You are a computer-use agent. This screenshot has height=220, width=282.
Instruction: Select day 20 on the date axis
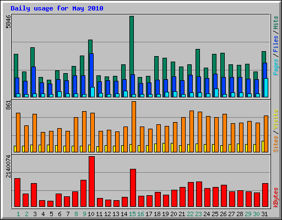pos(173,214)
